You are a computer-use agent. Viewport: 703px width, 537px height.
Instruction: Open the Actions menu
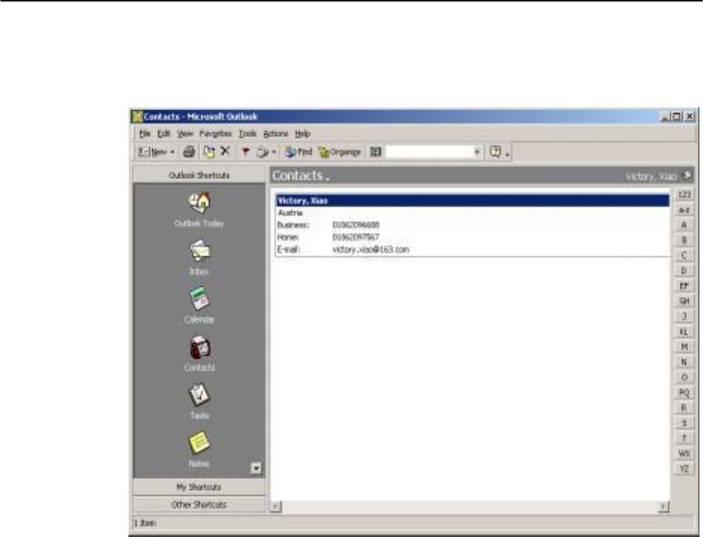click(276, 133)
